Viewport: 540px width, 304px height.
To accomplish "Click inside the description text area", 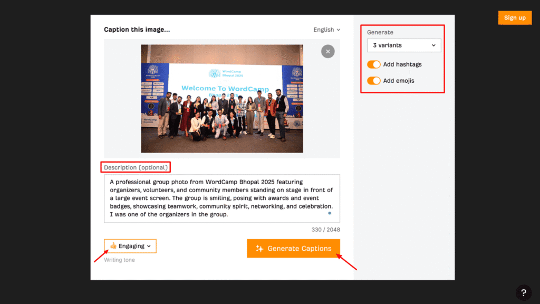I will coord(222,198).
